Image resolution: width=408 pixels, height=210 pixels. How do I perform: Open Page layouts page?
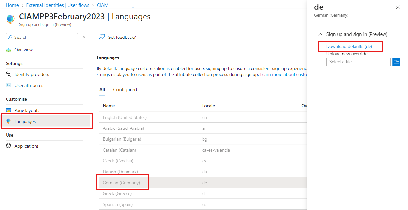[x=27, y=110]
